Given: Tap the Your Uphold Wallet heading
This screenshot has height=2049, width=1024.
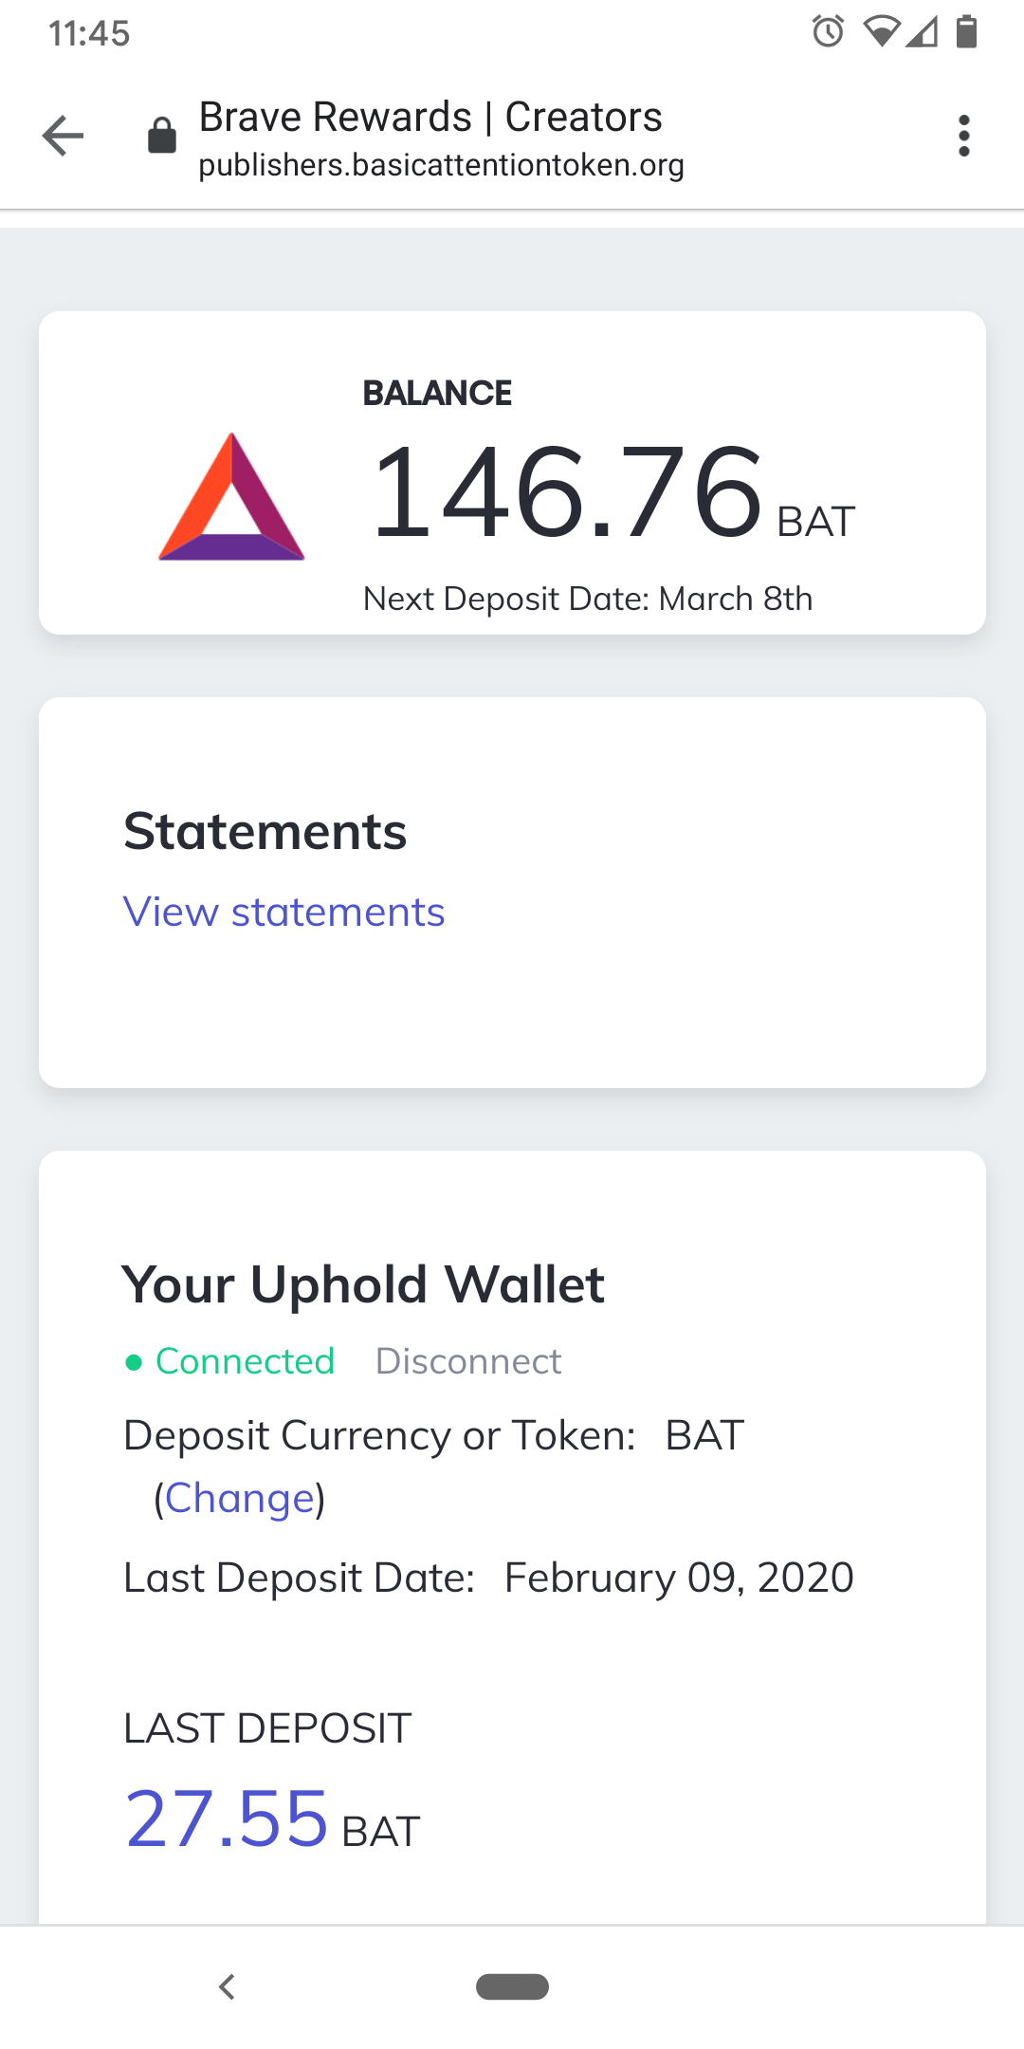Looking at the screenshot, I should coord(363,1285).
